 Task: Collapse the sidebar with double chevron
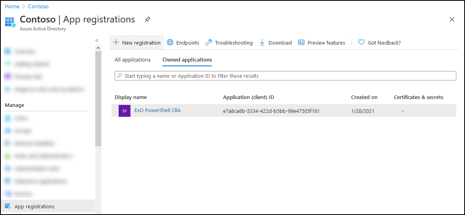[x=97, y=41]
